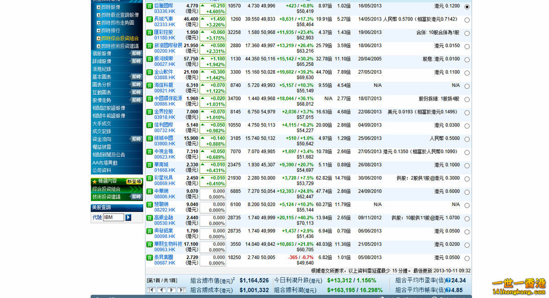Click the buy icon beside 華熙生物科技
Screen dimensions: 549x298
(150, 244)
